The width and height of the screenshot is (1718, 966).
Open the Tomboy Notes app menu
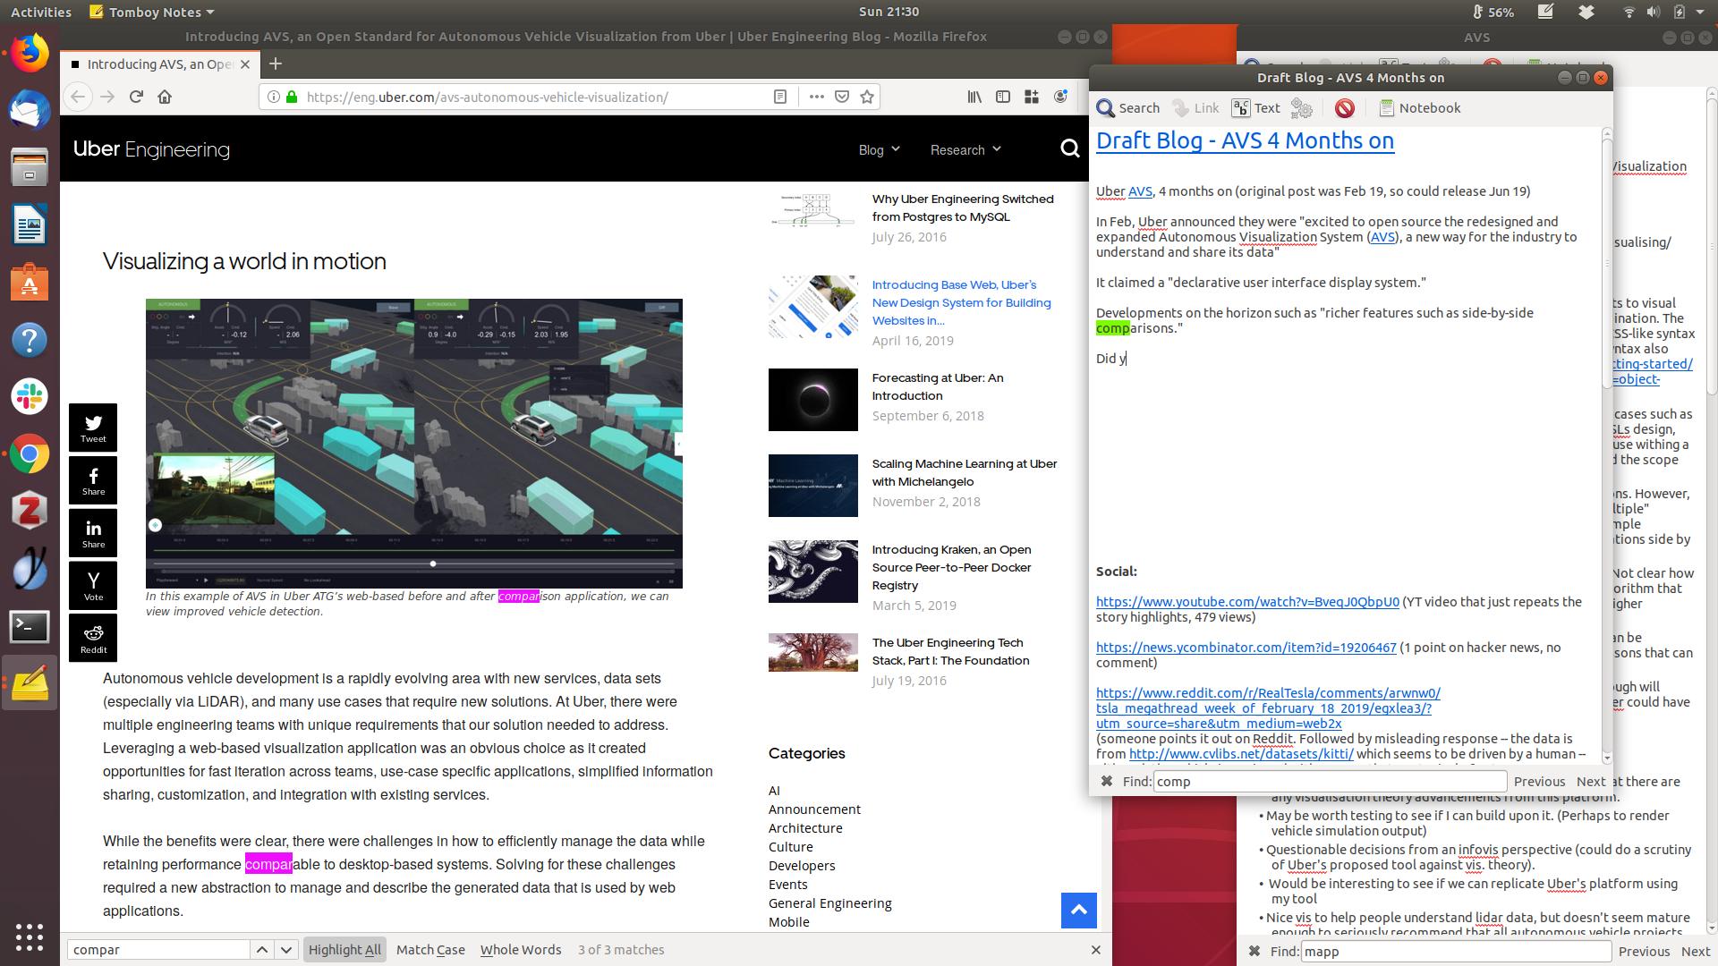coord(154,13)
